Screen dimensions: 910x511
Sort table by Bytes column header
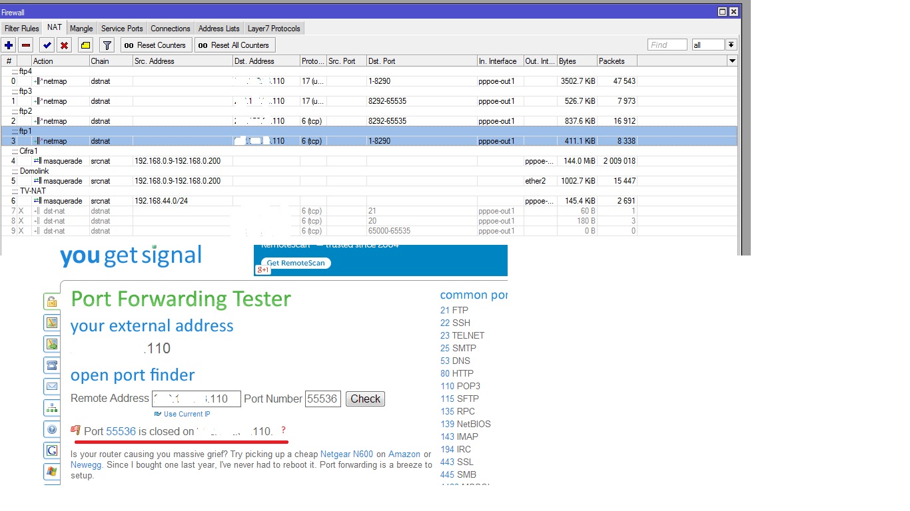576,61
